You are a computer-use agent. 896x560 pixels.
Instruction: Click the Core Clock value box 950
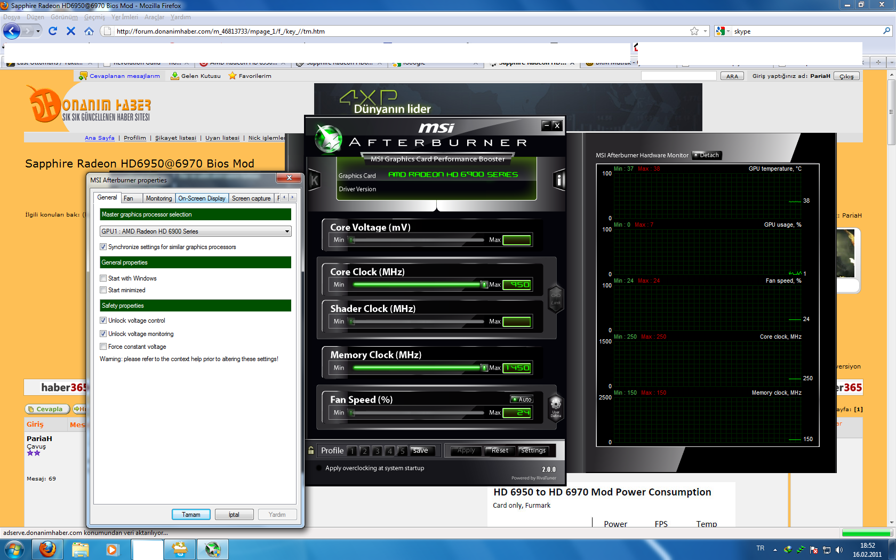coord(517,285)
